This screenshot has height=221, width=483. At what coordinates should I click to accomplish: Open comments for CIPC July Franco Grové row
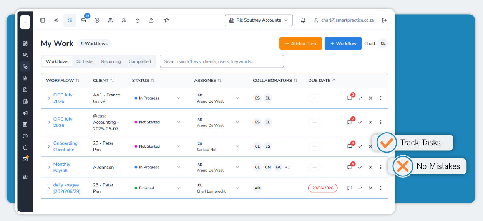(350, 98)
